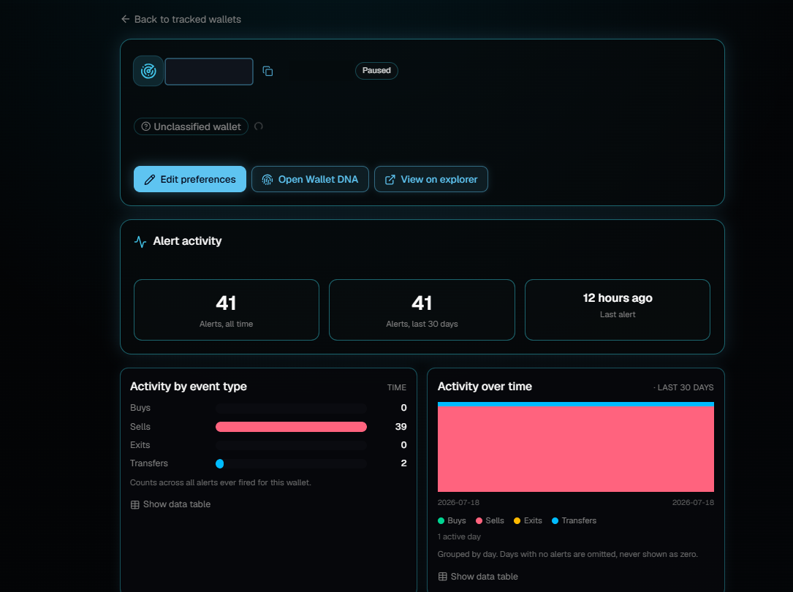The height and width of the screenshot is (592, 793).
Task: Click the Transfers count 2
Action: [403, 463]
